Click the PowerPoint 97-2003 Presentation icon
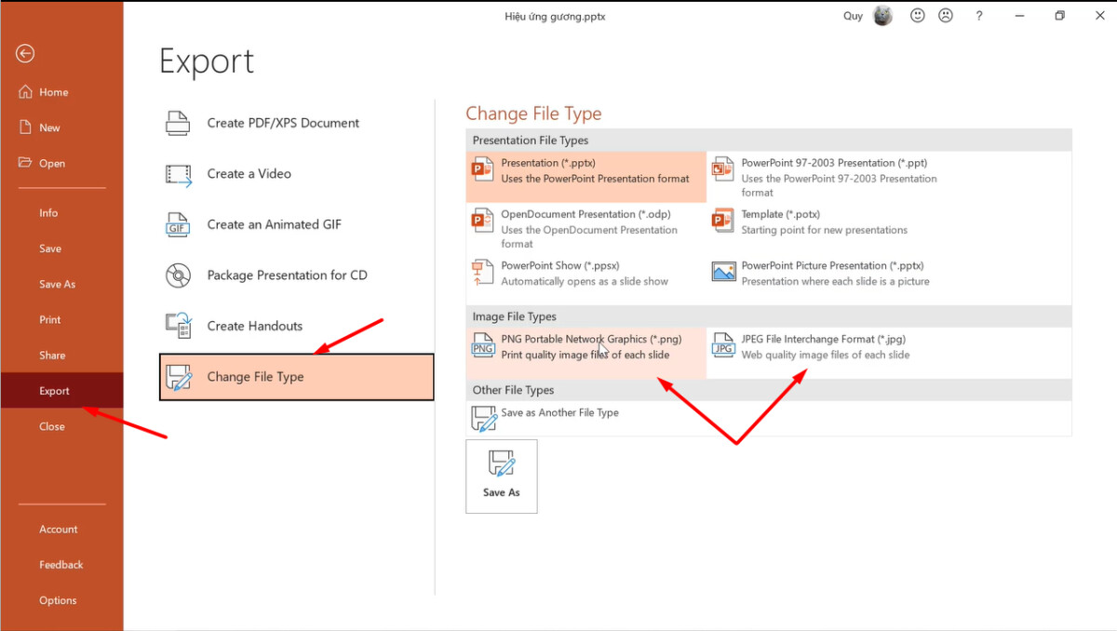The height and width of the screenshot is (631, 1117). [x=723, y=168]
